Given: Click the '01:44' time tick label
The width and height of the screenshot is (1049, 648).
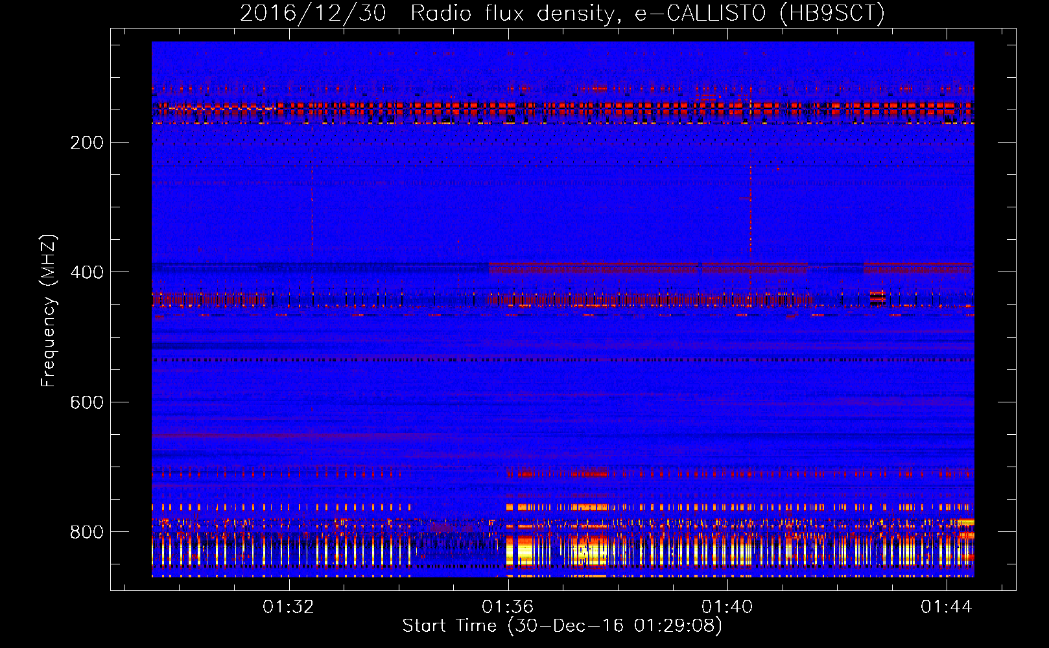Looking at the screenshot, I should [x=947, y=607].
